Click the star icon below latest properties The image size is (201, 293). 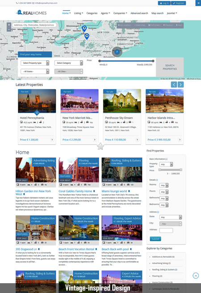[x=100, y=146]
